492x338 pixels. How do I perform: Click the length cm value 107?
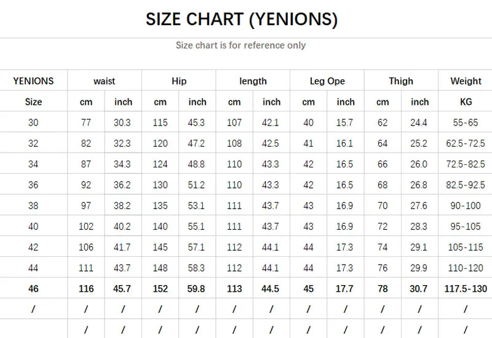(x=234, y=122)
